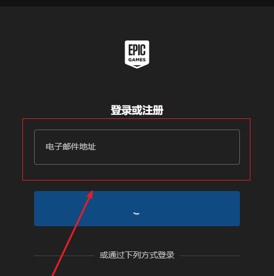274x276 pixels.
Task: Click the 或通过下列方式登录 divider text
Action: pyautogui.click(x=137, y=255)
